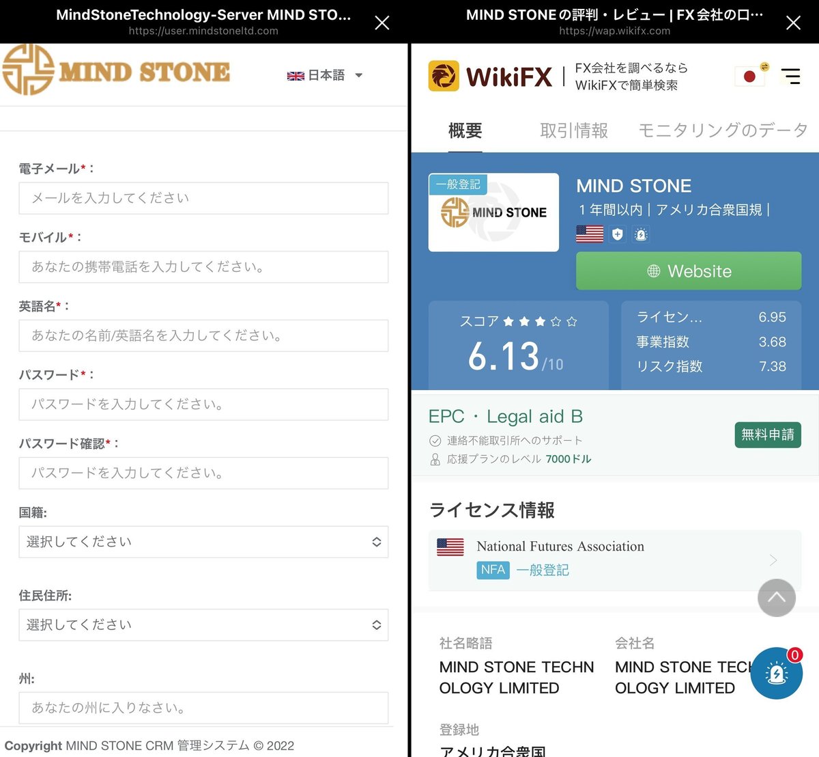
Task: Click the scroll-to-top arrow button
Action: (777, 598)
